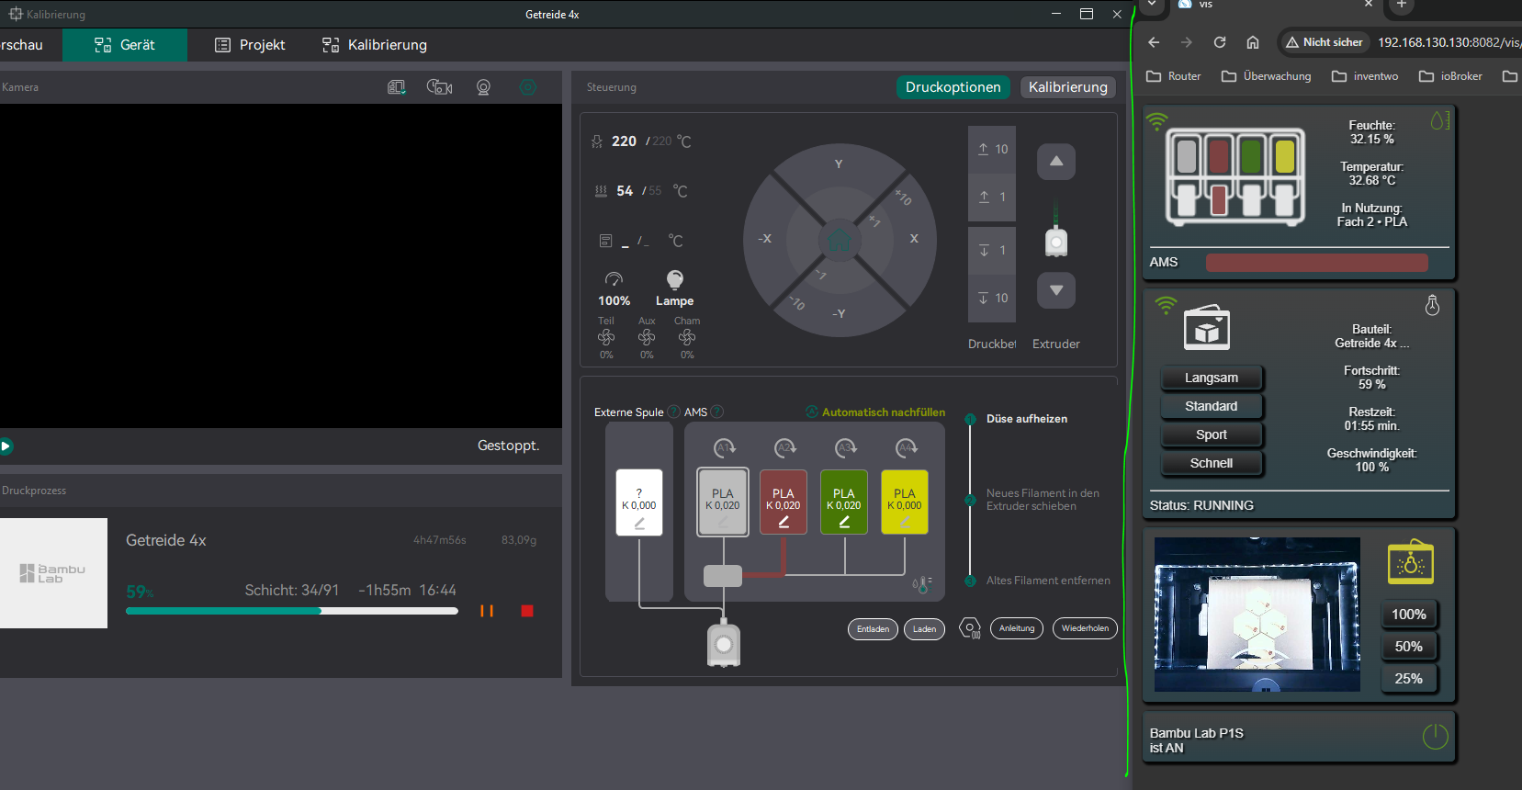Click AMS settings hexagon icon near Anleitung
The image size is (1522, 790).
click(x=970, y=628)
